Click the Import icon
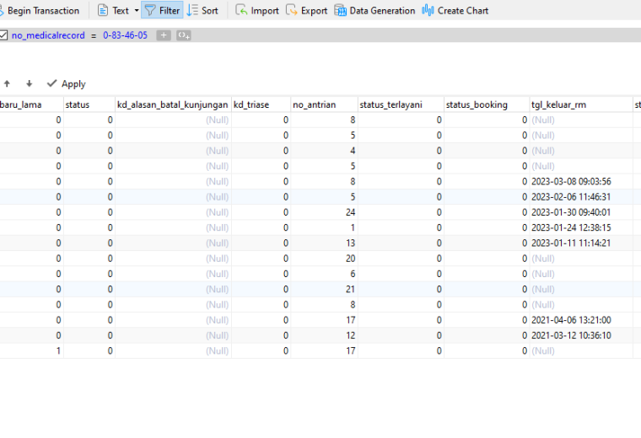Screen dimensions: 641x438 click(x=241, y=11)
